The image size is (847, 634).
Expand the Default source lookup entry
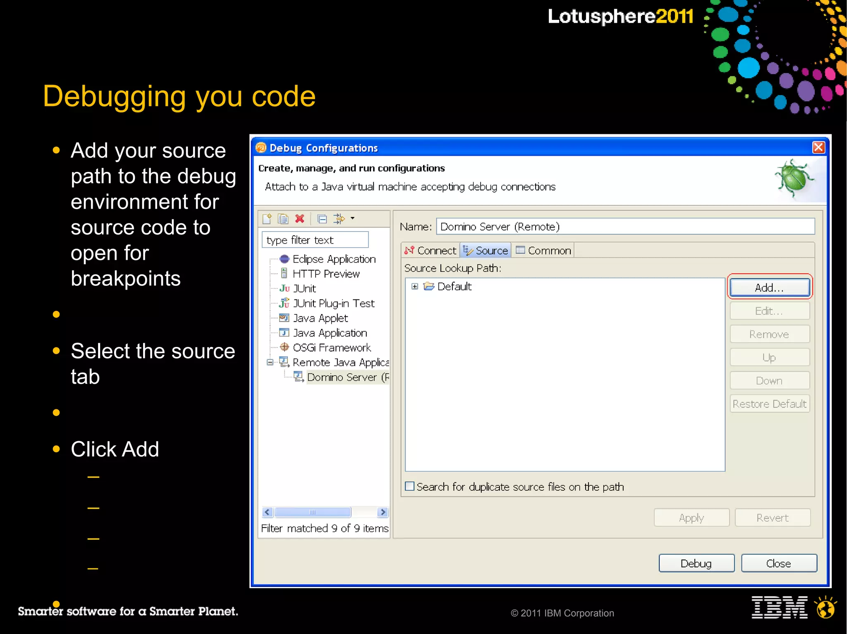point(415,286)
